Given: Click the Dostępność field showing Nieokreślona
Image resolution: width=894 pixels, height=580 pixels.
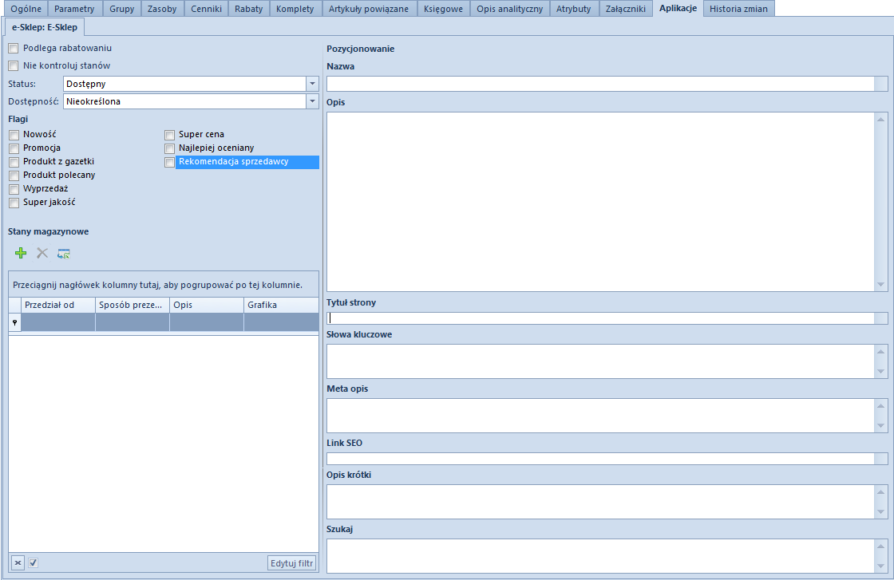Looking at the screenshot, I should [x=184, y=101].
